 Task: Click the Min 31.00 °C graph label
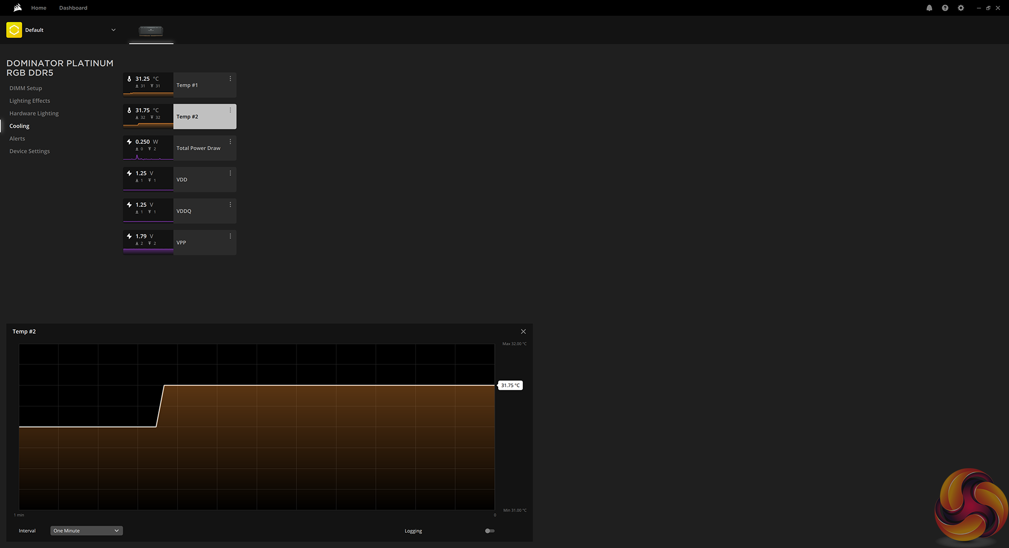(x=515, y=510)
